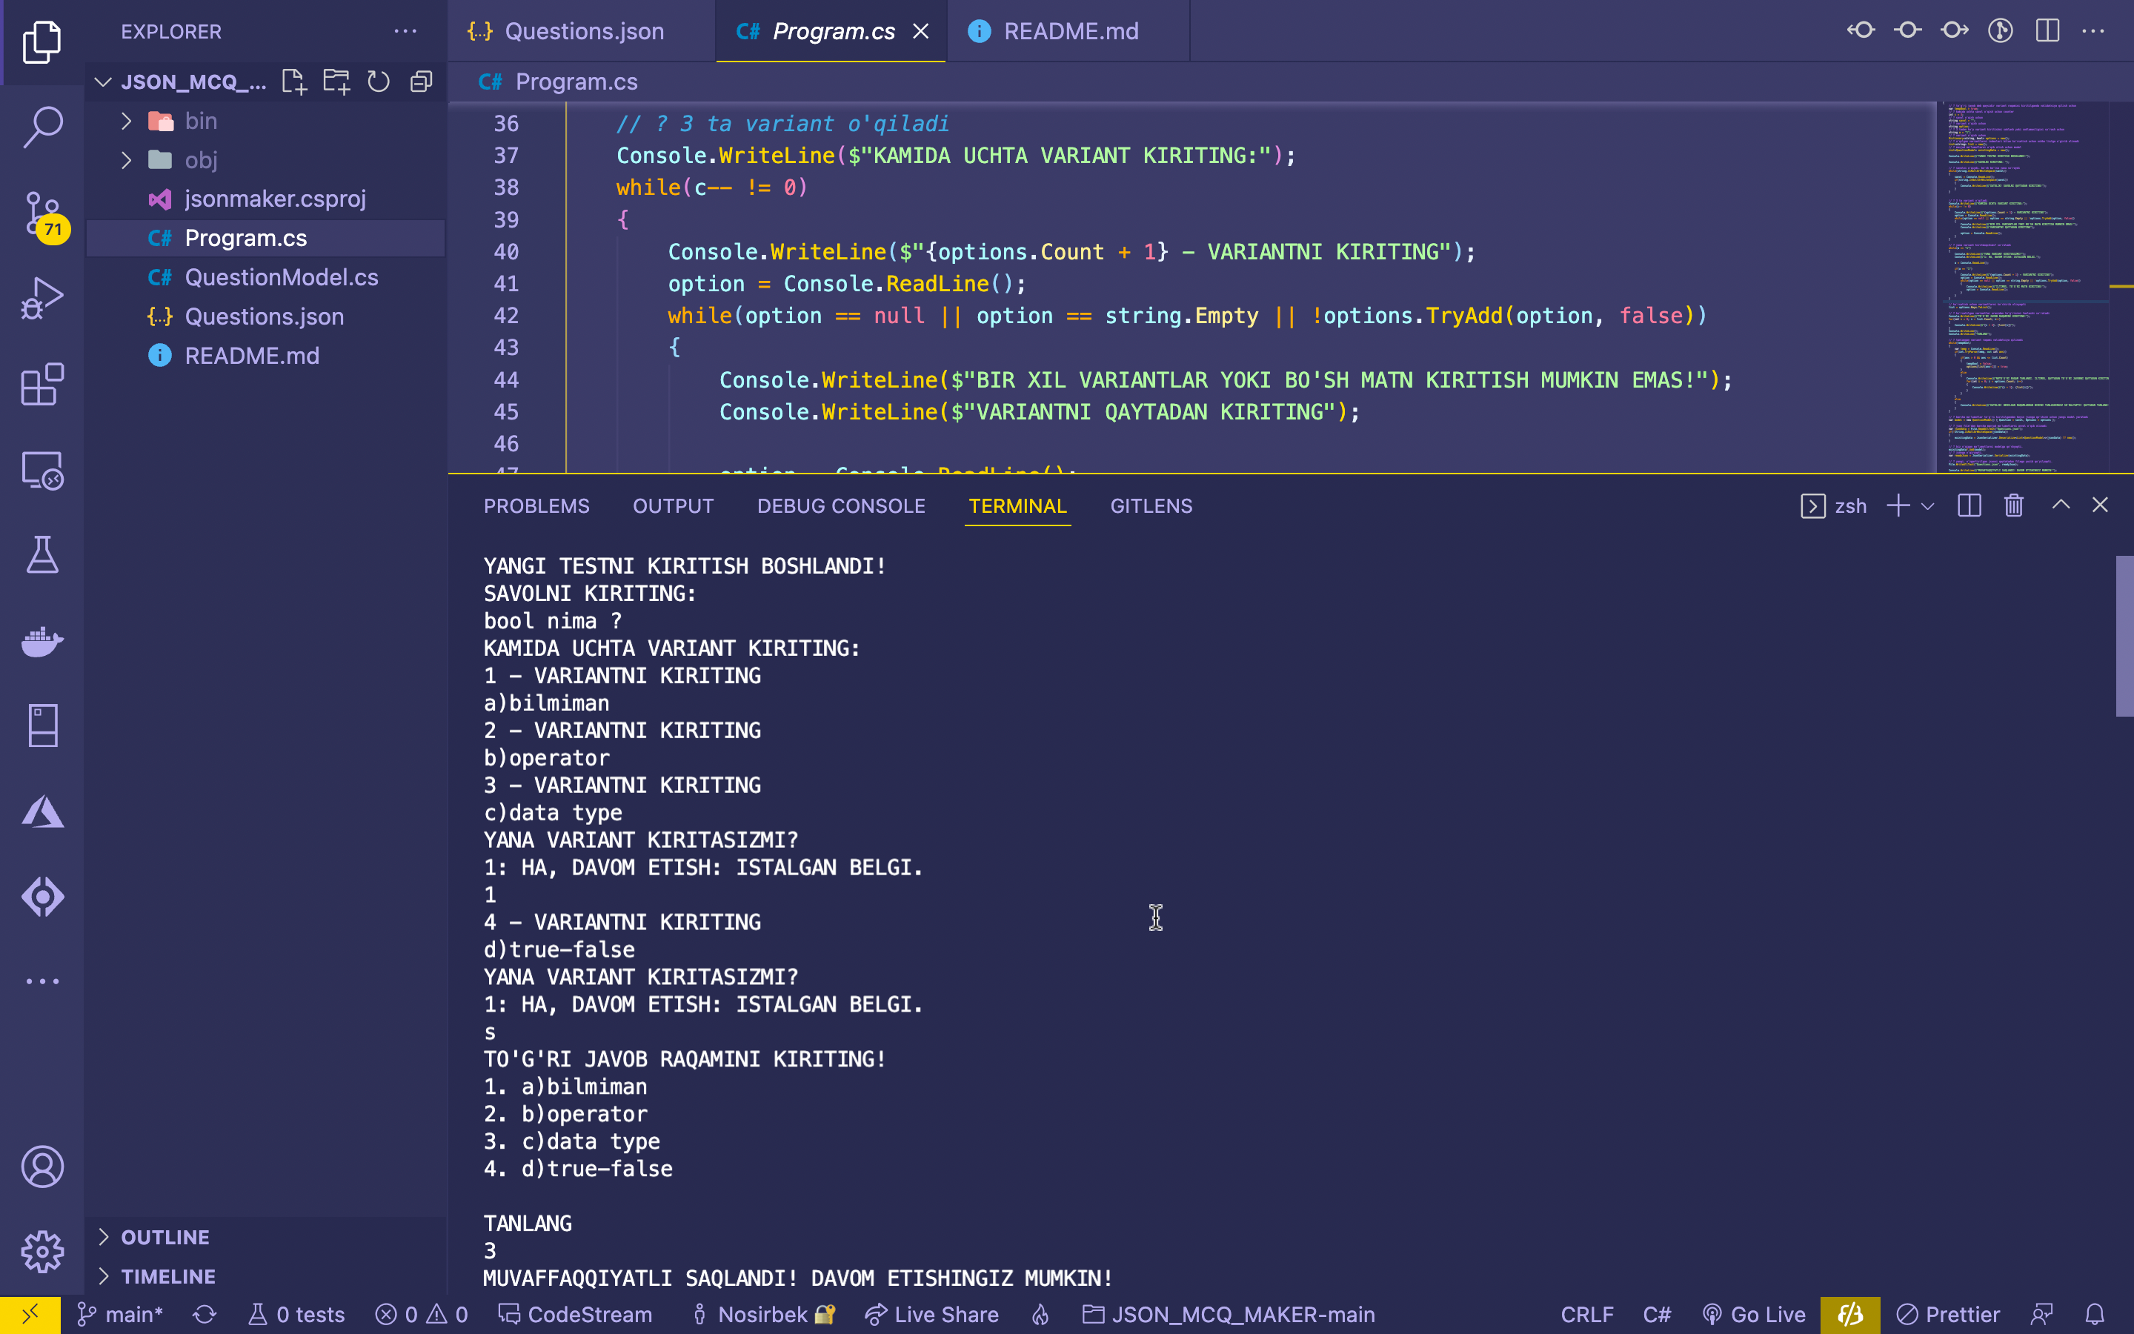Maximize terminal panel with chevron up
The width and height of the screenshot is (2134, 1334).
[x=2061, y=505]
